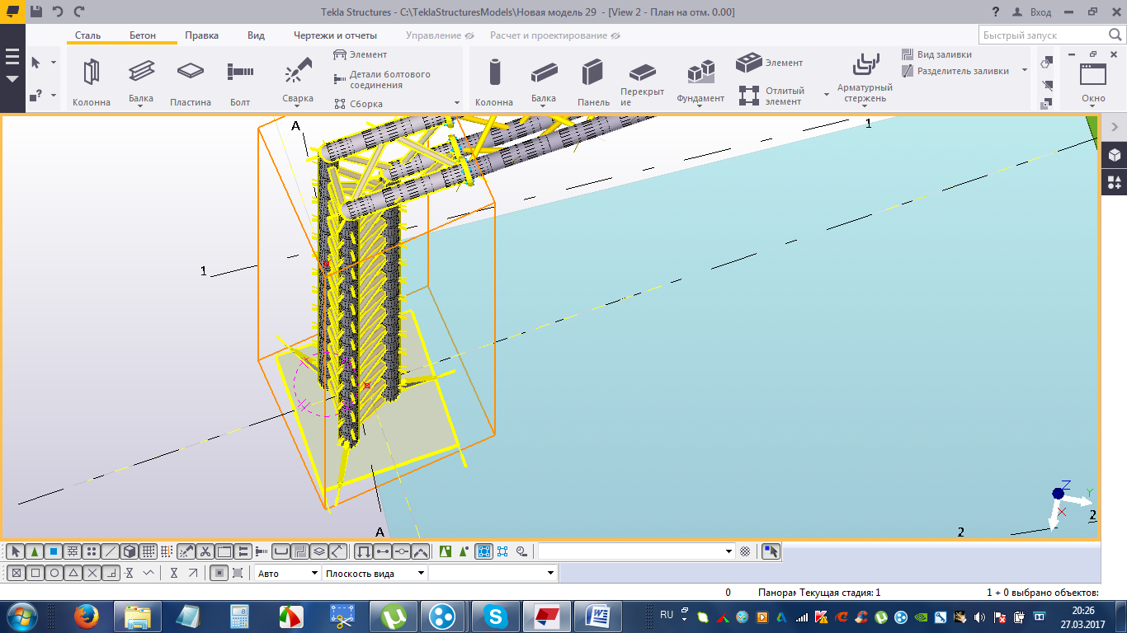Click the Фундамент (foundation) icon
The image size is (1127, 633).
700,73
